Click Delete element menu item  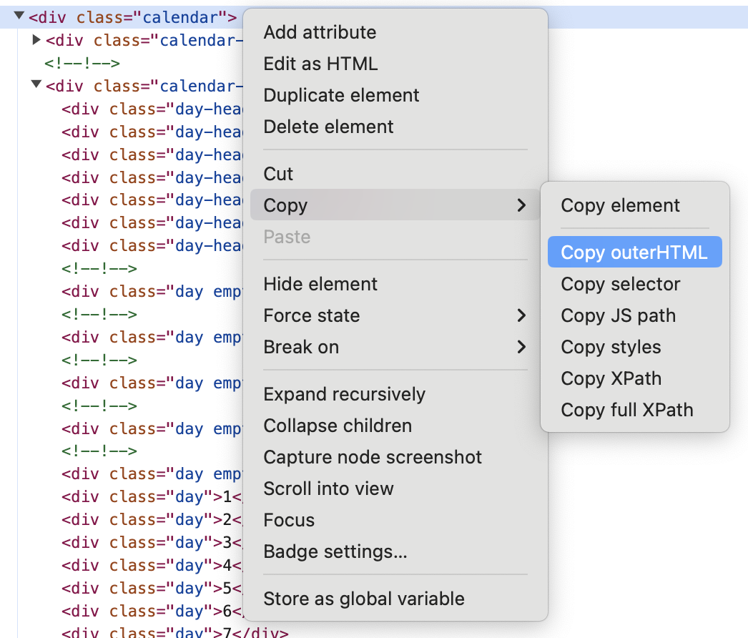(x=328, y=127)
